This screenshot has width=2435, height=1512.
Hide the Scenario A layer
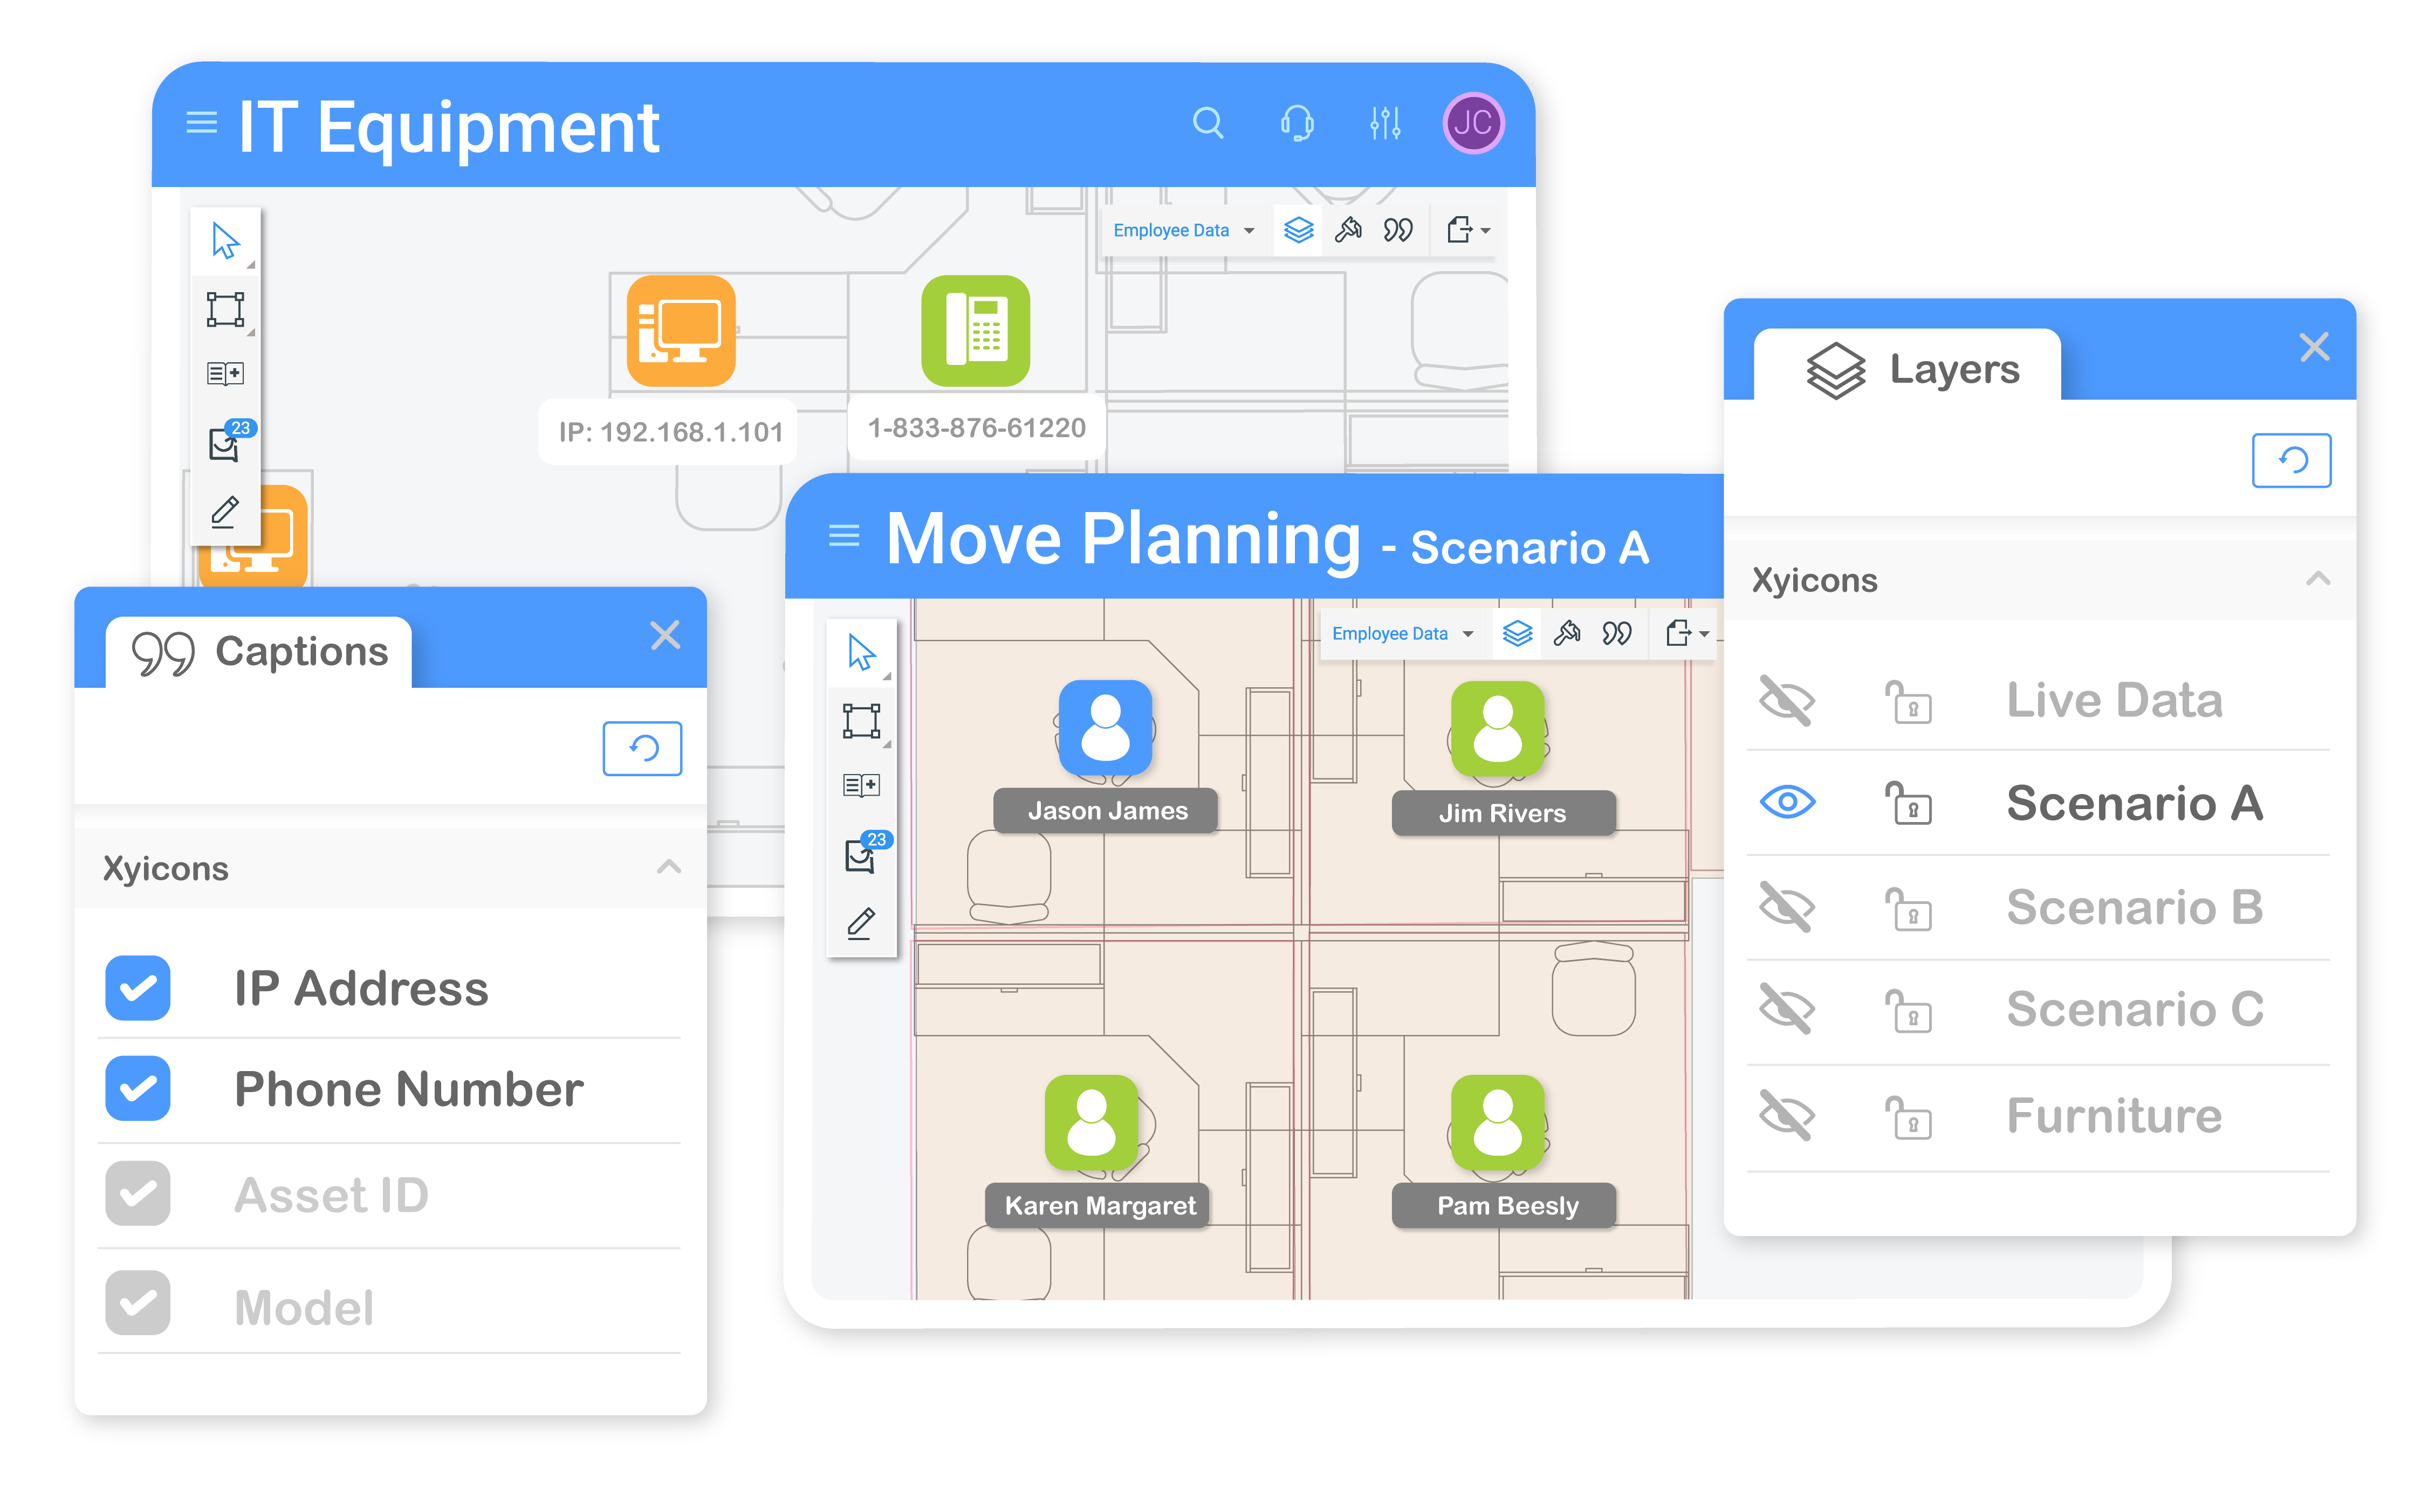point(1787,802)
